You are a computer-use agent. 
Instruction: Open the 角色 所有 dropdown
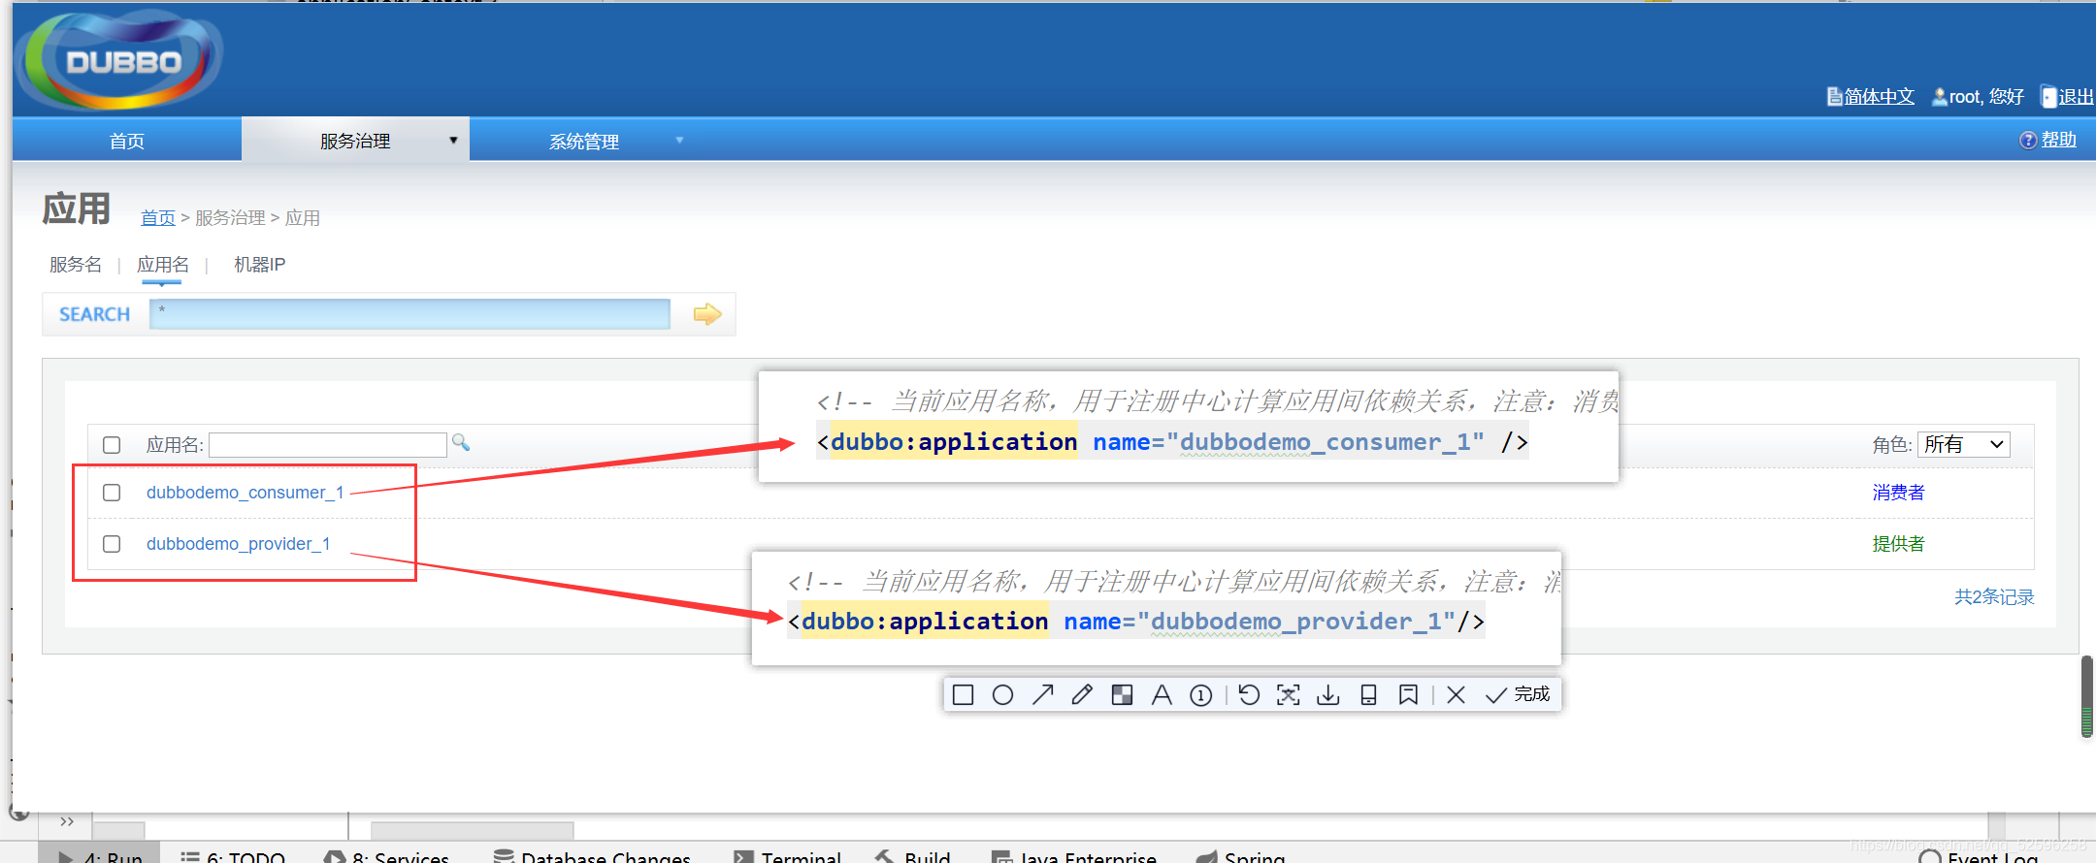1964,444
